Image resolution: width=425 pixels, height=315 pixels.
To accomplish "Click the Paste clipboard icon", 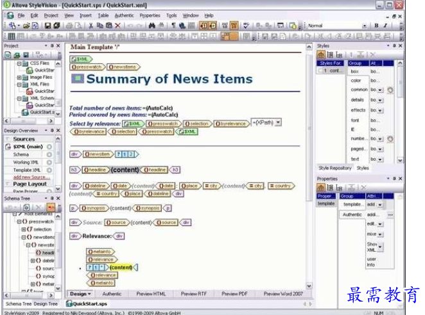I will pos(109,26).
